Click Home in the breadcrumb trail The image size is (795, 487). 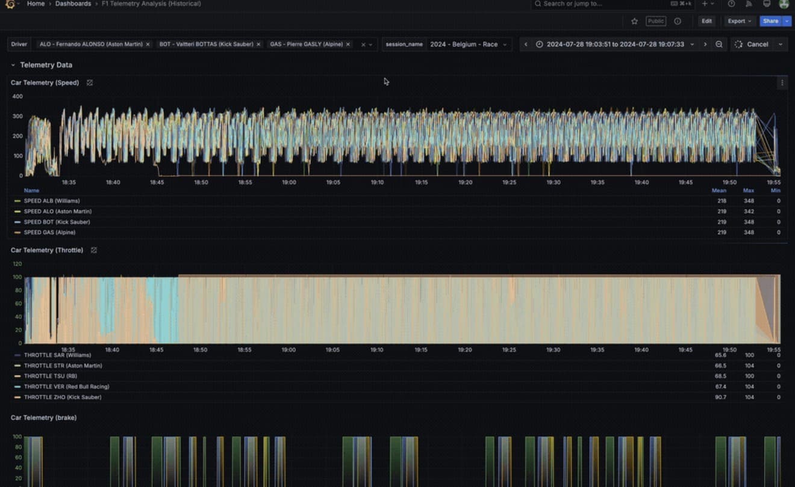point(36,4)
